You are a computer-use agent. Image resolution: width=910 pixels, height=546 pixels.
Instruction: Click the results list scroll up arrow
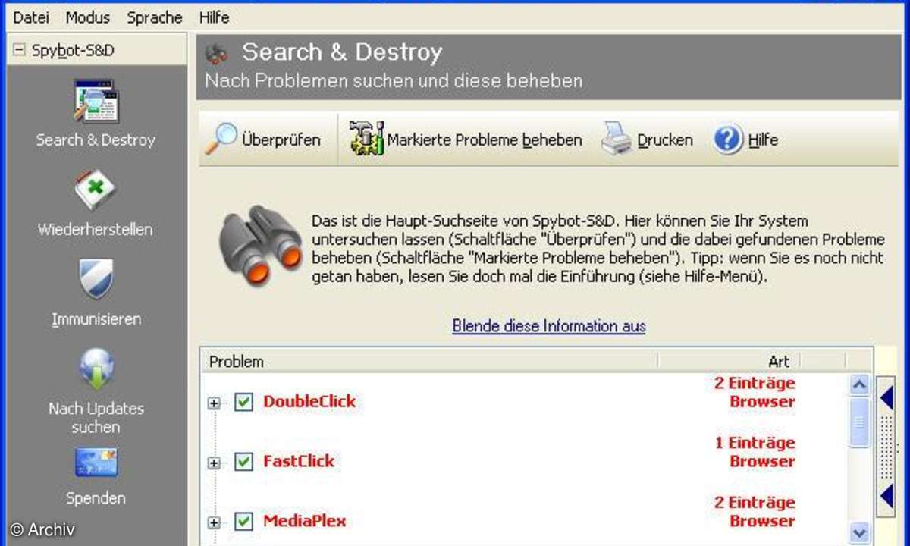click(859, 384)
